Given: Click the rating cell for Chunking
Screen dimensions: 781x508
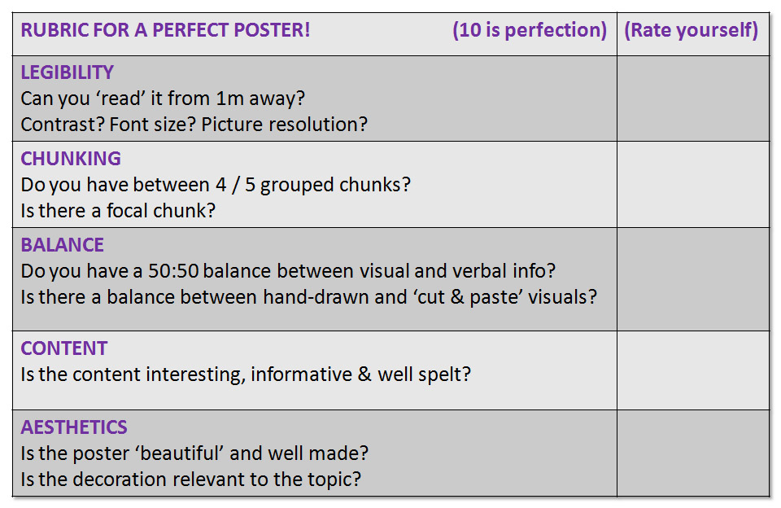Looking at the screenshot, I should point(693,185).
